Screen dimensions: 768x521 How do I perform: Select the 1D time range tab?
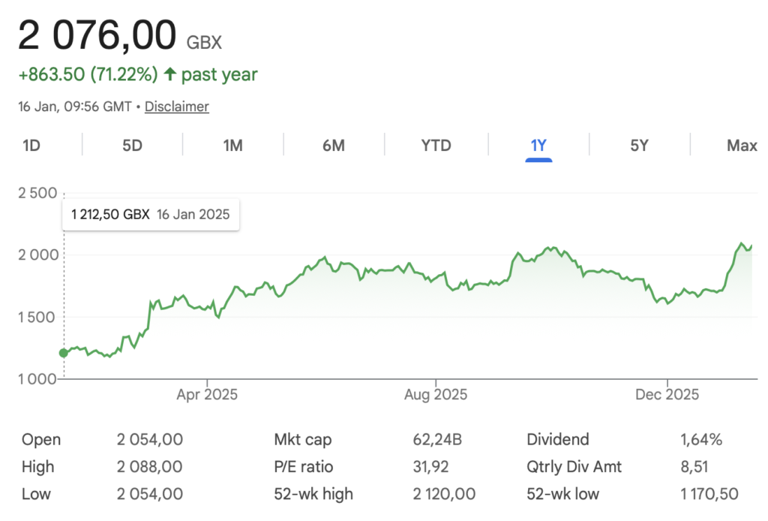pyautogui.click(x=31, y=146)
